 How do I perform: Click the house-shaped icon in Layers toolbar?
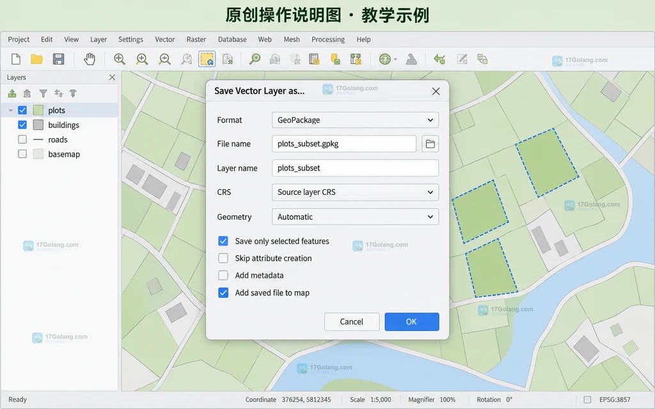click(27, 93)
